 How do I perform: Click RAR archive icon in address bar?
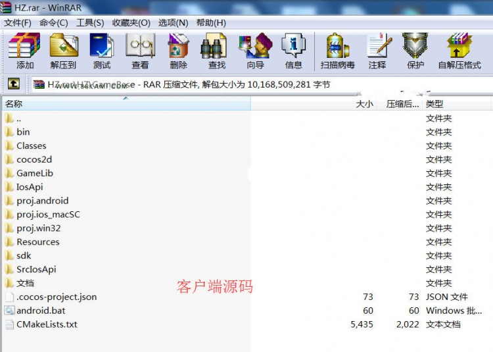39,84
